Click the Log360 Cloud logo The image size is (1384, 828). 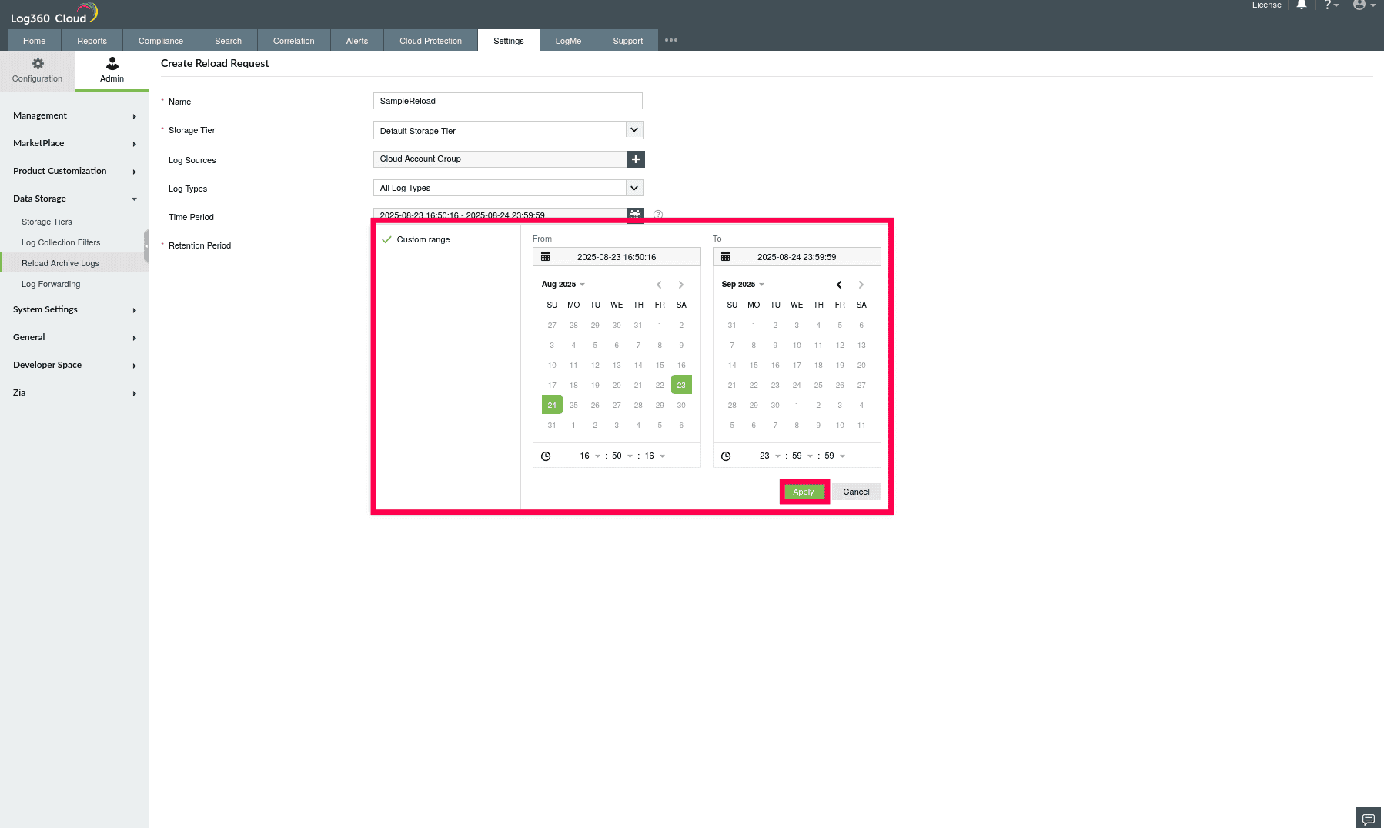tap(54, 14)
